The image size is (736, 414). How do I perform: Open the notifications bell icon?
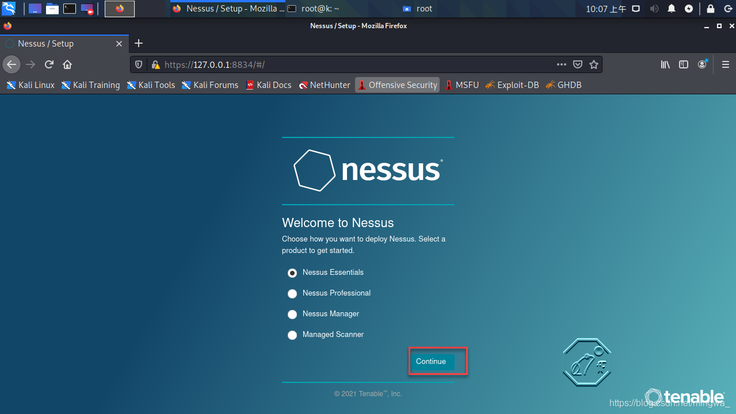coord(672,9)
